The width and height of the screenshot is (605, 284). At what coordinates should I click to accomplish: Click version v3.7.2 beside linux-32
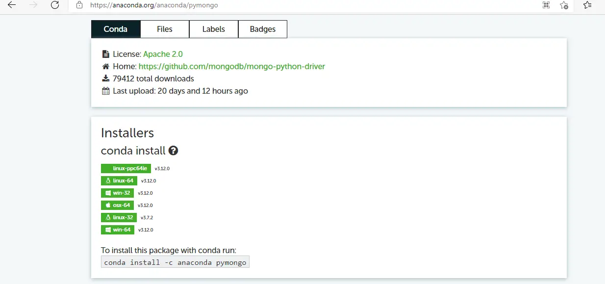coord(147,218)
